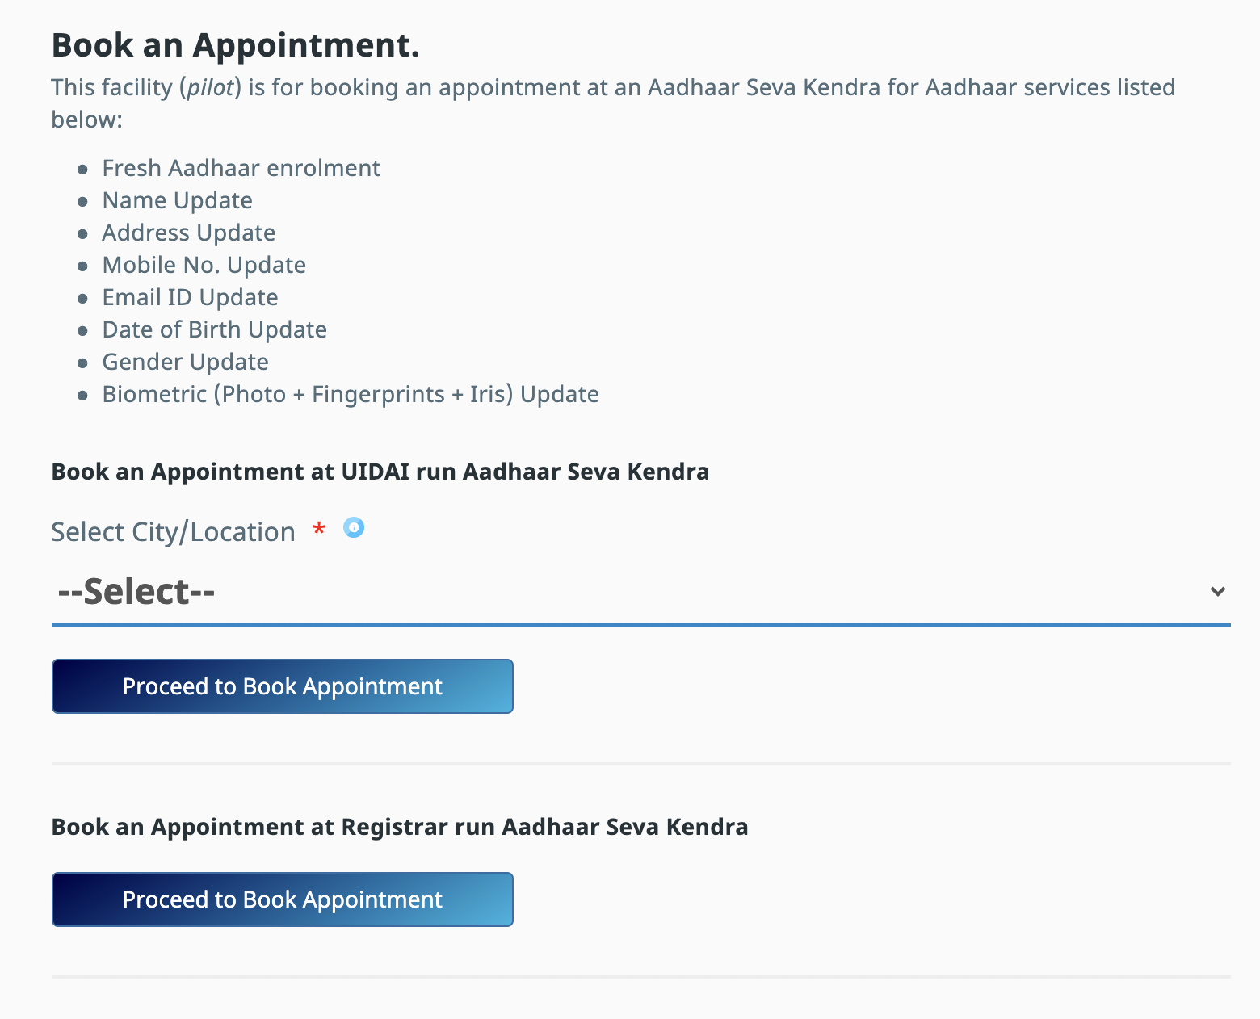
Task: Click the 'Email ID Update' list item
Action: [x=190, y=297]
